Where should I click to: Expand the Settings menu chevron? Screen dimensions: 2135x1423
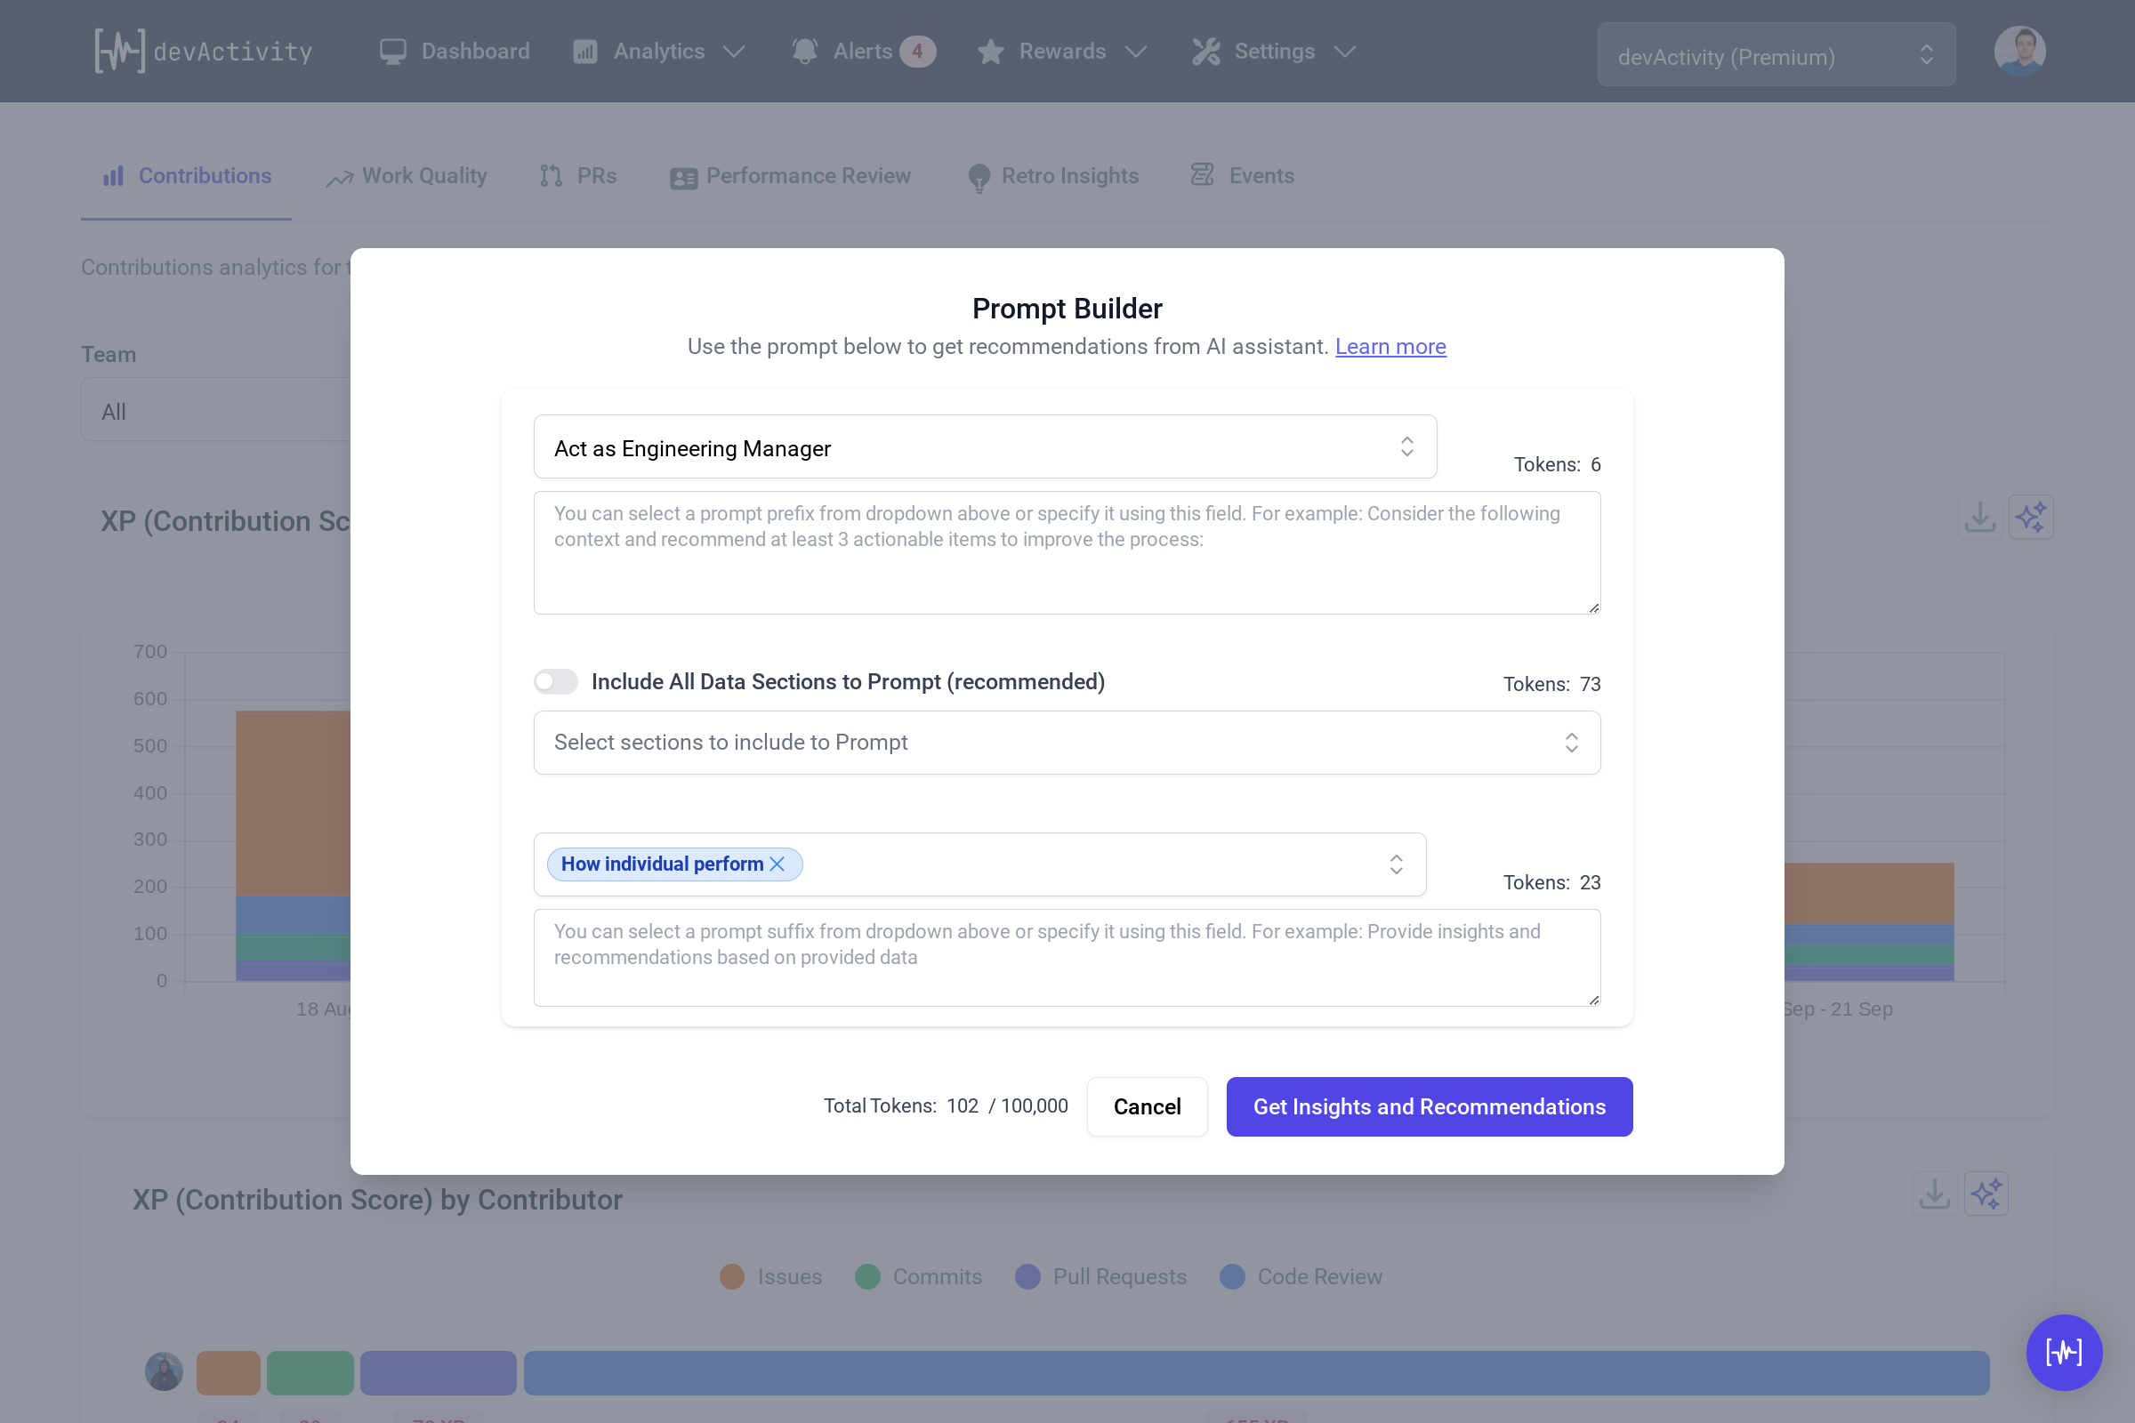(1345, 51)
